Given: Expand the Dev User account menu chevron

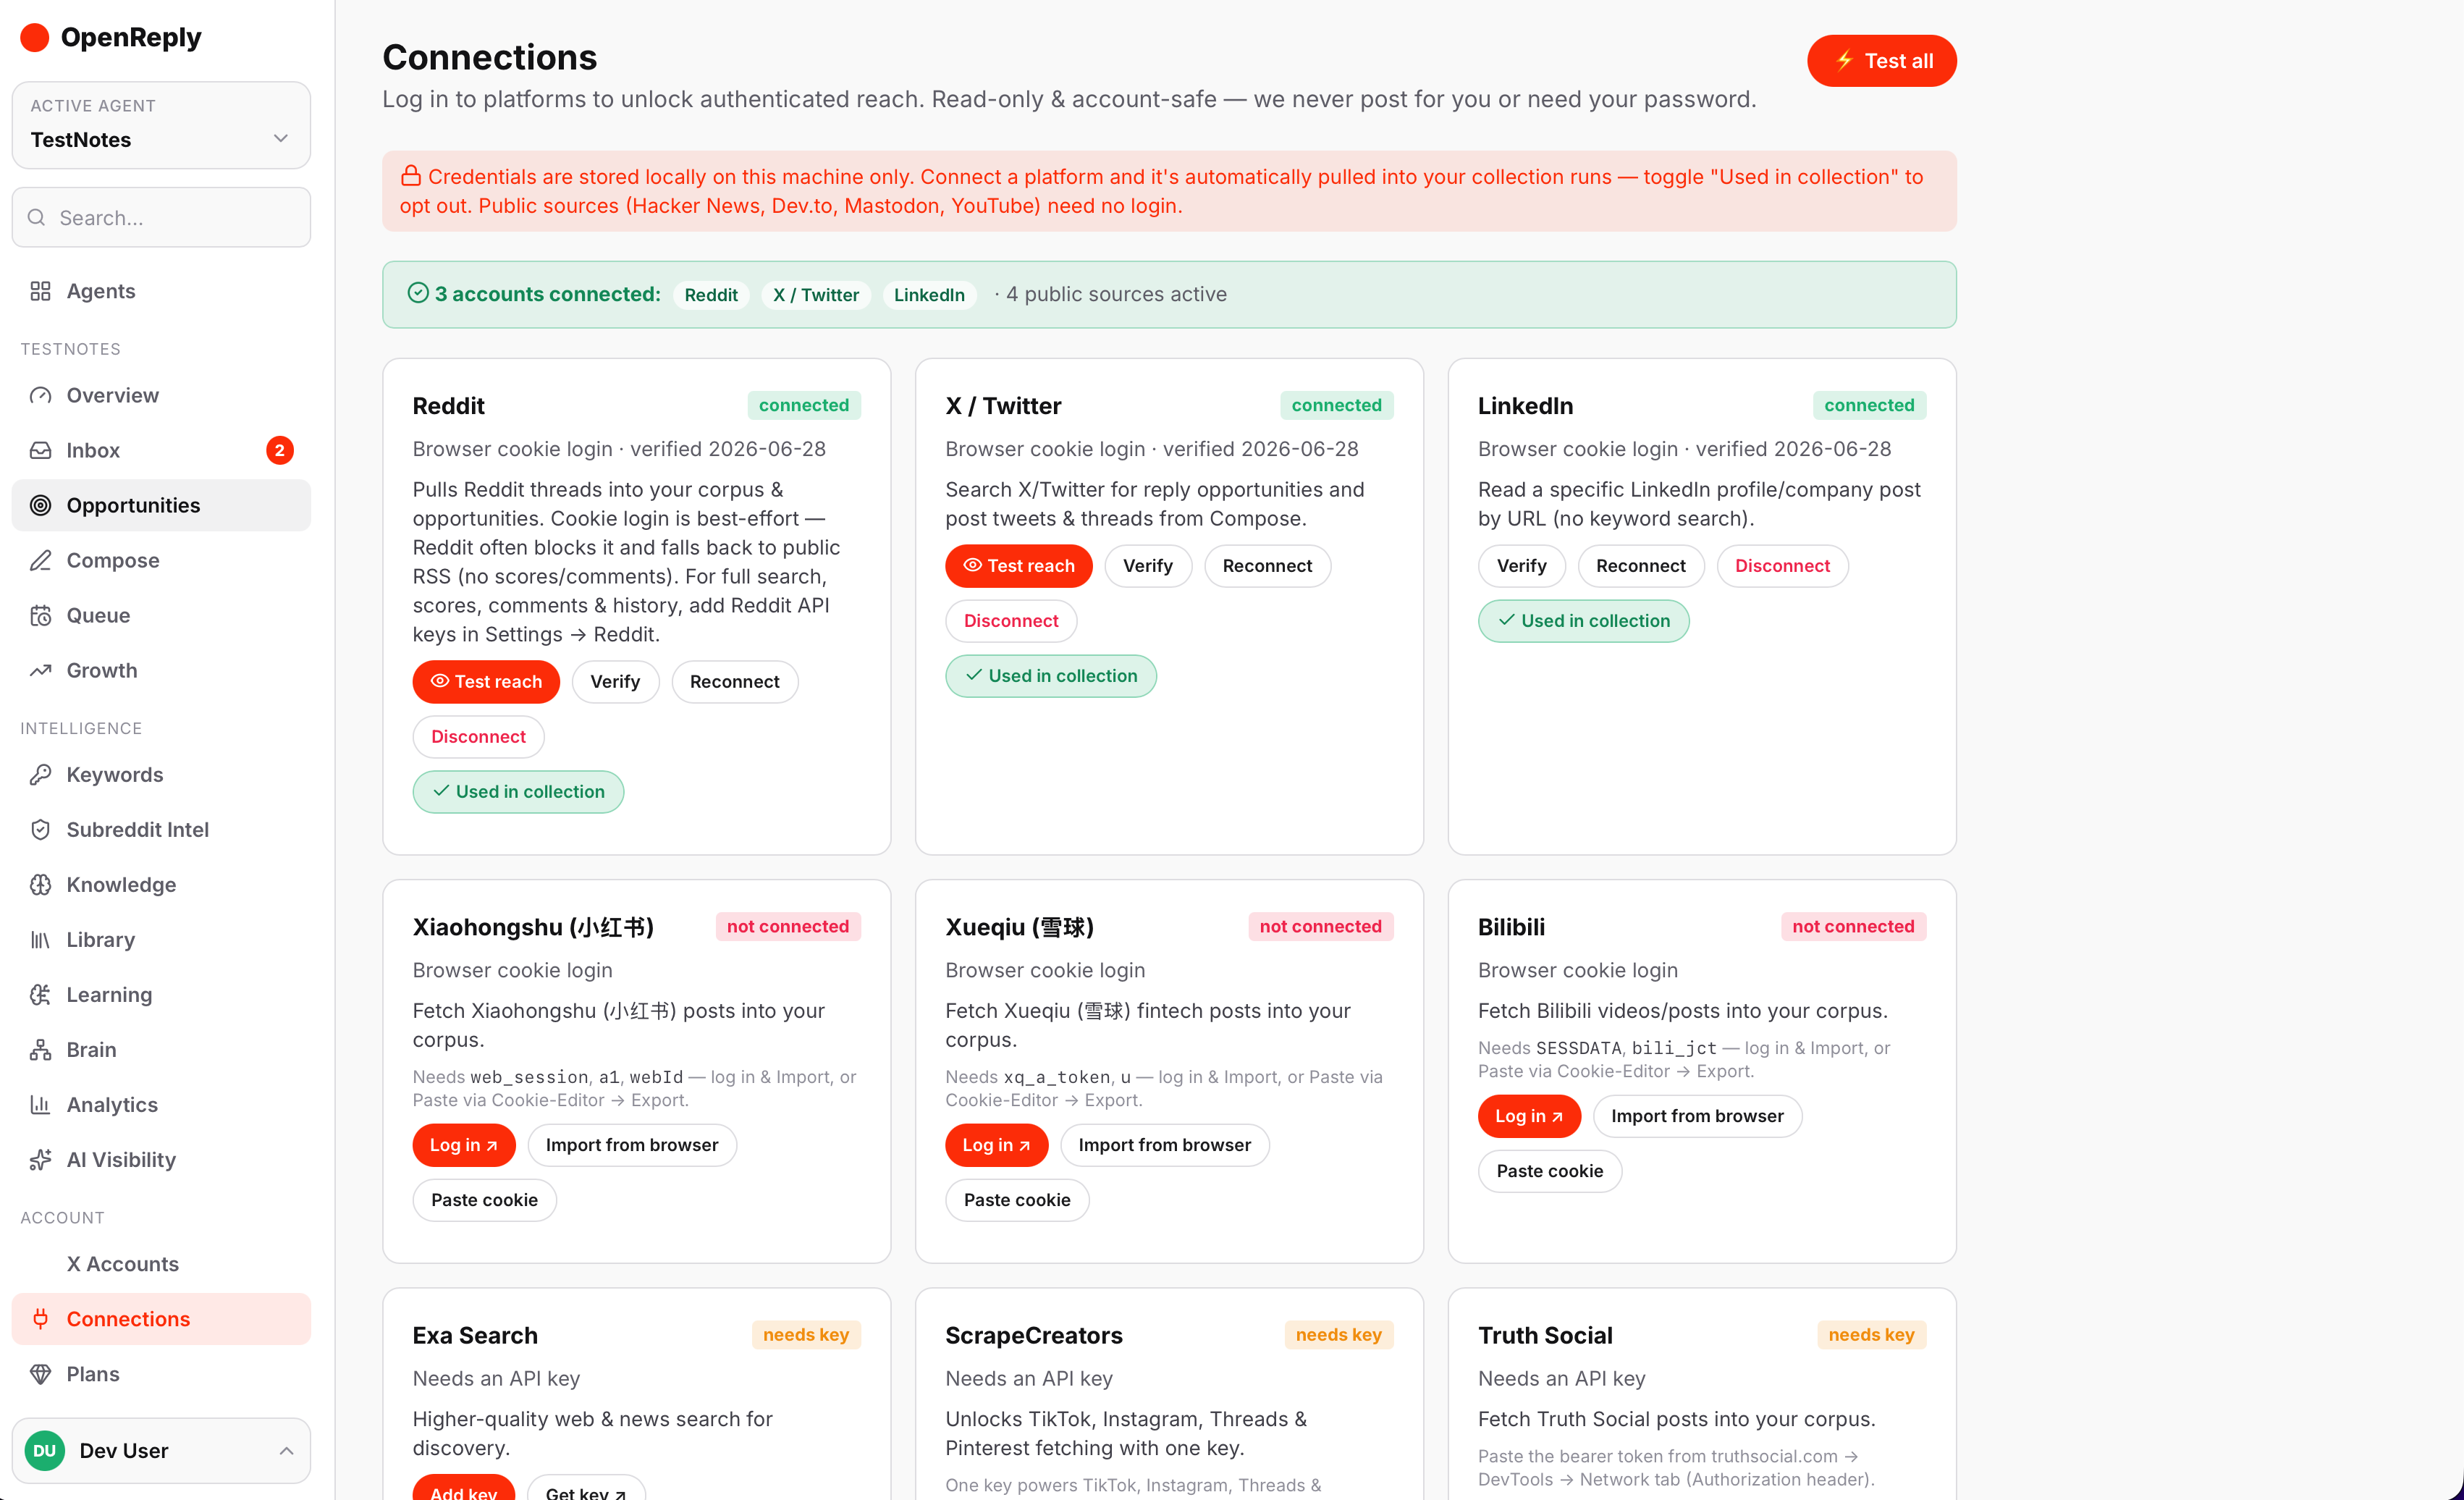Looking at the screenshot, I should tap(286, 1450).
